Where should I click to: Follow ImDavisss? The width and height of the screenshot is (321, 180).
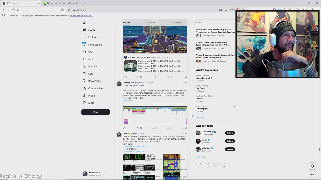click(230, 149)
